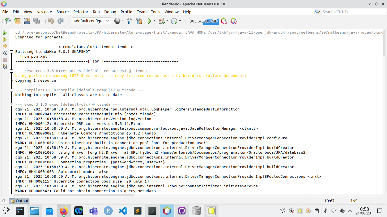
Task: Expand the Profile Project dropdown arrow
Action: tap(180, 21)
